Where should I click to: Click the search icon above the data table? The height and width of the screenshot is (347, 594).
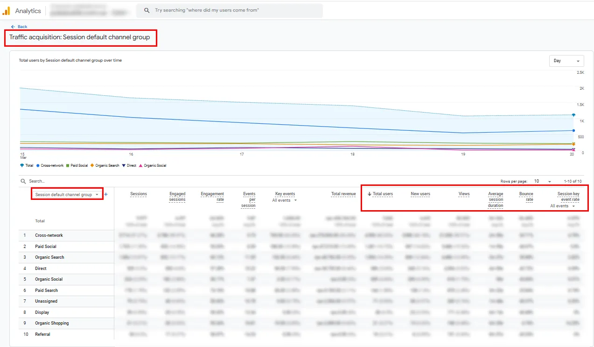tap(23, 181)
